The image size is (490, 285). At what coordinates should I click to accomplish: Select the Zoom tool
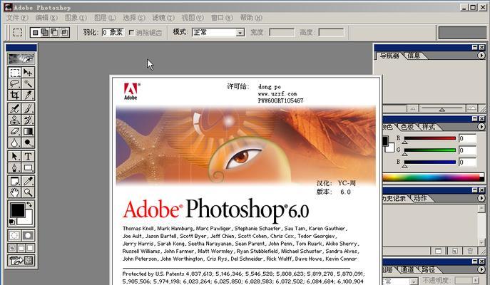click(x=28, y=192)
